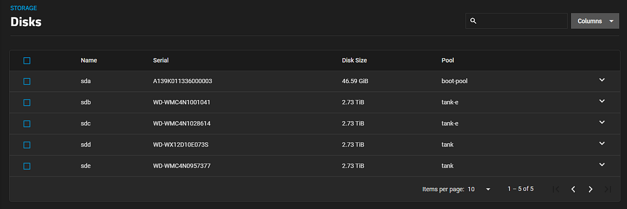Open the Storage breadcrumb link
Image resolution: width=627 pixels, height=209 pixels.
[24, 8]
